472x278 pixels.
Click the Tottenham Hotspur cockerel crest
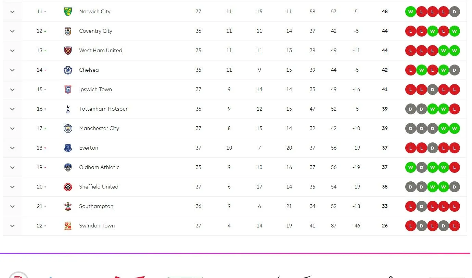point(68,109)
